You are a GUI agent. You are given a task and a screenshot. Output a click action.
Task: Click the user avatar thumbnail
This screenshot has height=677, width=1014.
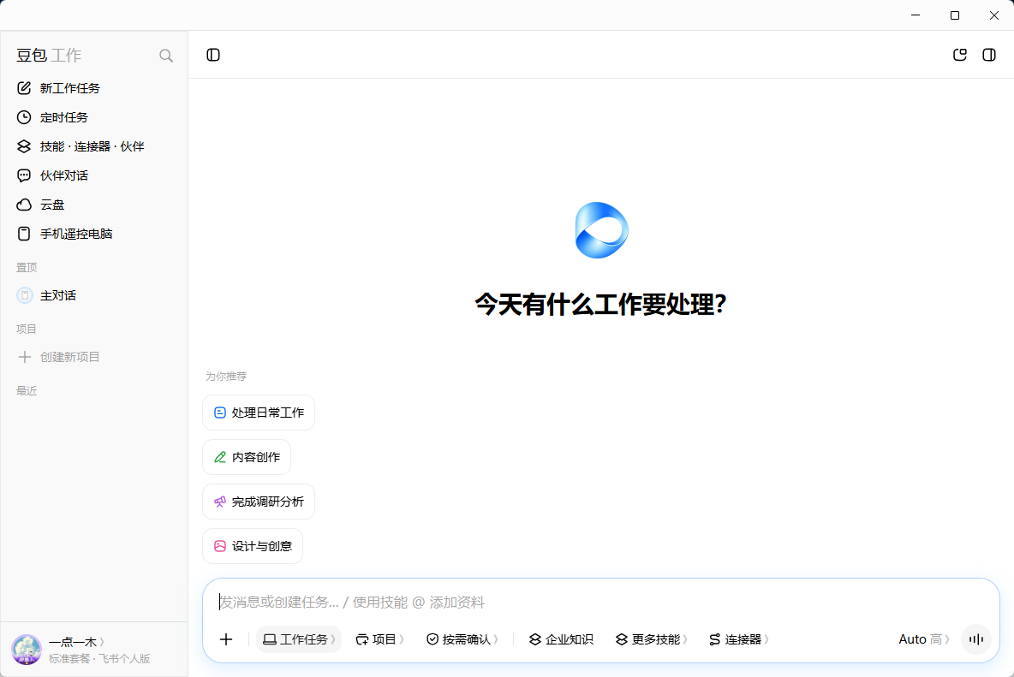[27, 650]
